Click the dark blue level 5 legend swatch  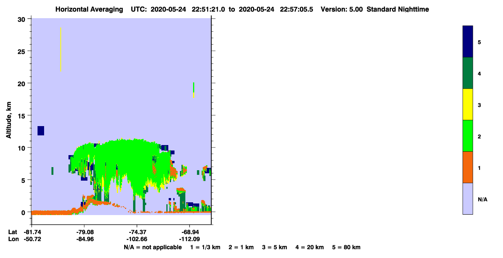(468, 42)
